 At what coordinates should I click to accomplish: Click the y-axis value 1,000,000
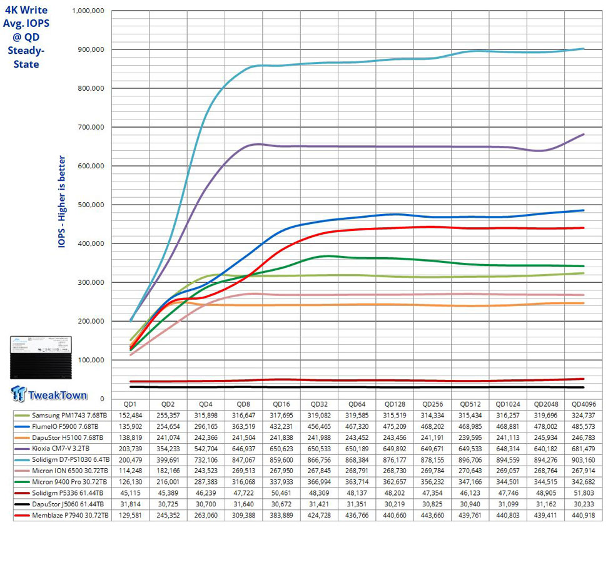tap(88, 11)
